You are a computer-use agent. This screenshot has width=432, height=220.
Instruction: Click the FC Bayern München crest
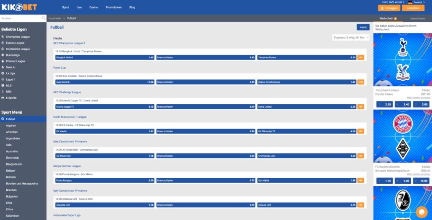403,124
